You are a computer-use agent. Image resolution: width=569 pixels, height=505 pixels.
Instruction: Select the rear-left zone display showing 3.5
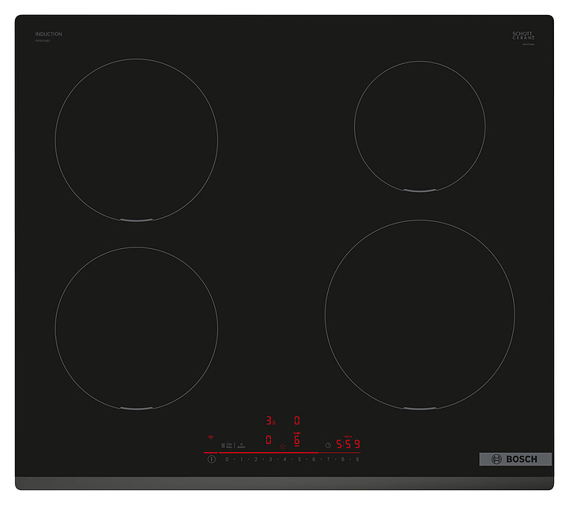click(x=270, y=421)
